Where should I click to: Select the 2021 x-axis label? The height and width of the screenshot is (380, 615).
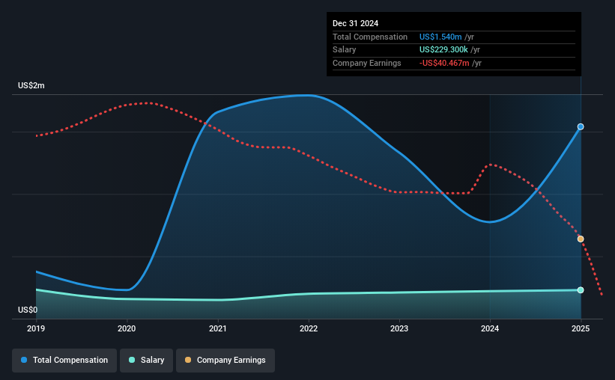218,328
